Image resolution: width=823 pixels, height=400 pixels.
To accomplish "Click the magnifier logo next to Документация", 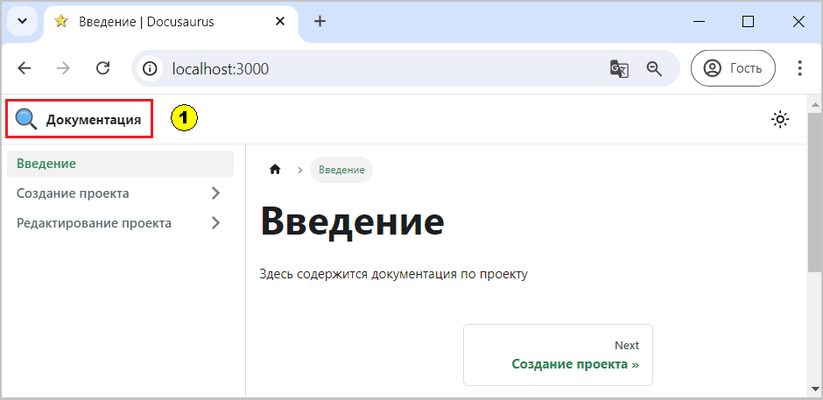I will click(26, 120).
